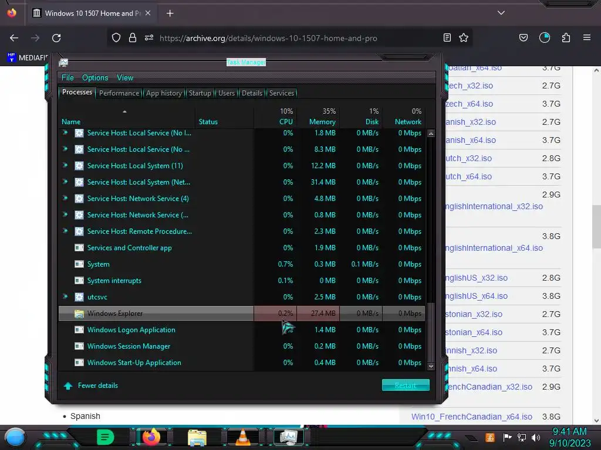Open the File menu in Task Manager
Image resolution: width=601 pixels, height=450 pixels.
click(x=67, y=78)
